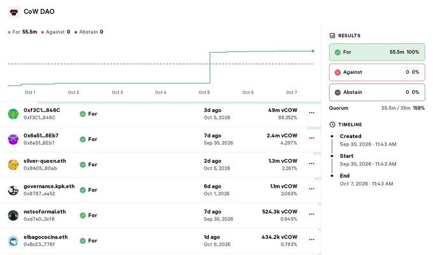Image resolution: width=433 pixels, height=255 pixels.
Task: Click the green check icon in For result
Action: pos(337,52)
